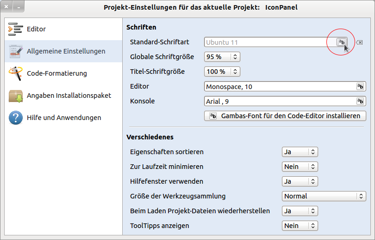Open the Titel-Schriftgröße dropdown
375x240 pixels.
tap(222, 72)
